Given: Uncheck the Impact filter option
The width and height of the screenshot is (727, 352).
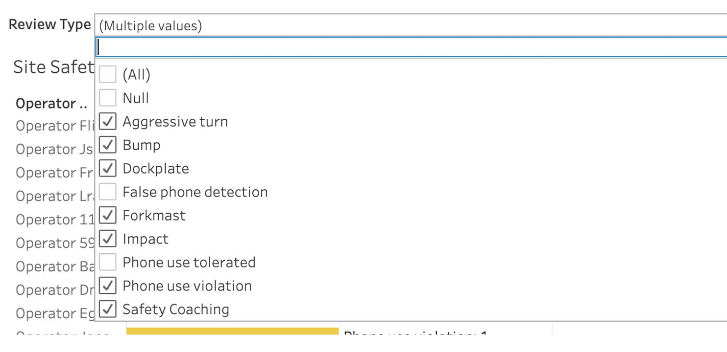Looking at the screenshot, I should (107, 239).
